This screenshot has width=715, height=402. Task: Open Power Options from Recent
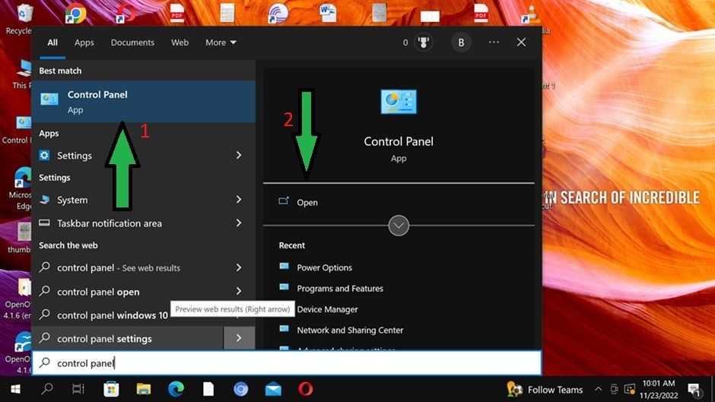(x=324, y=267)
